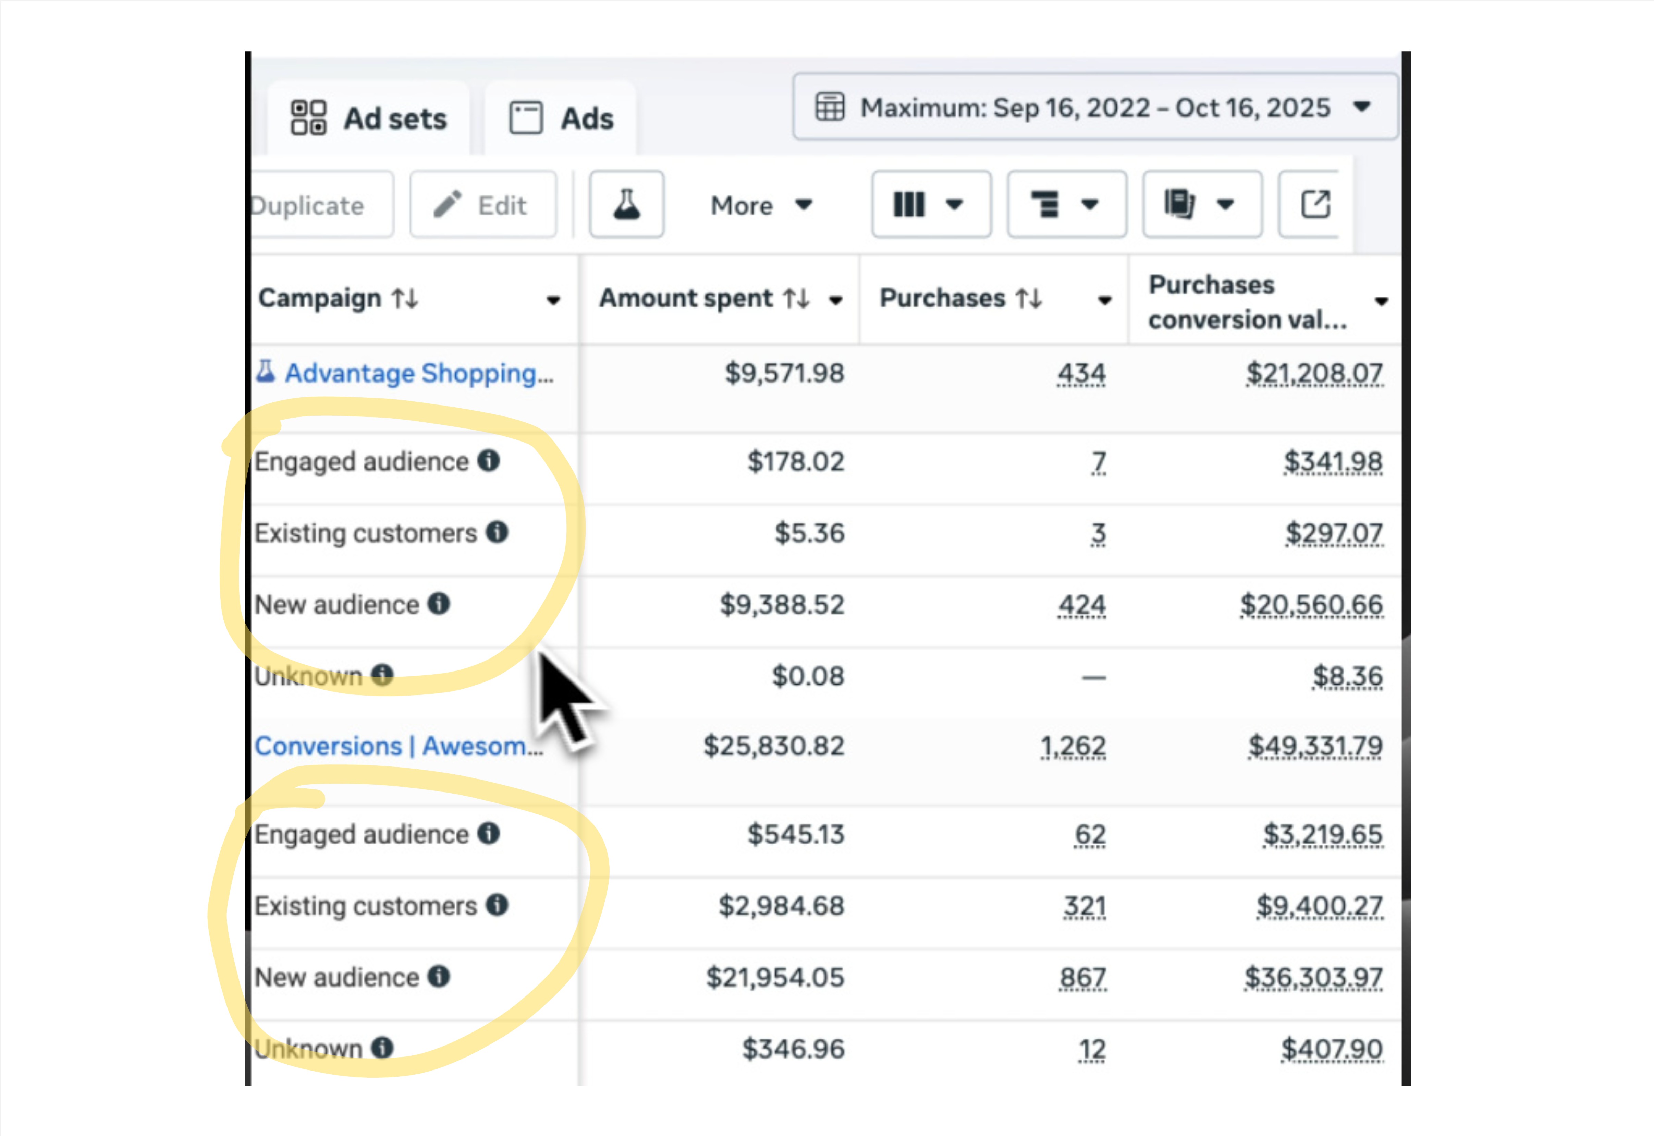Click the export share icon

(1314, 205)
